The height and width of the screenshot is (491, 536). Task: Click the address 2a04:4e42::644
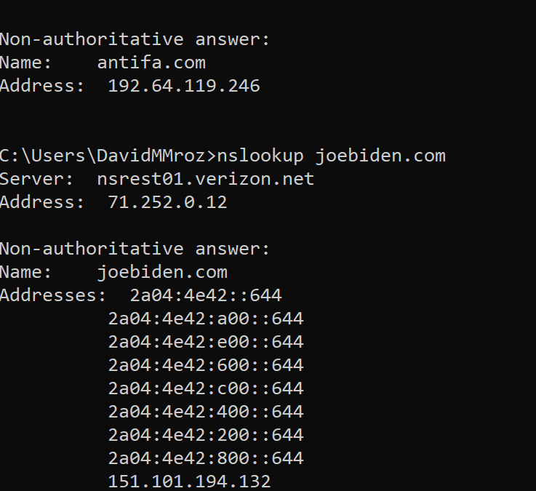(206, 295)
